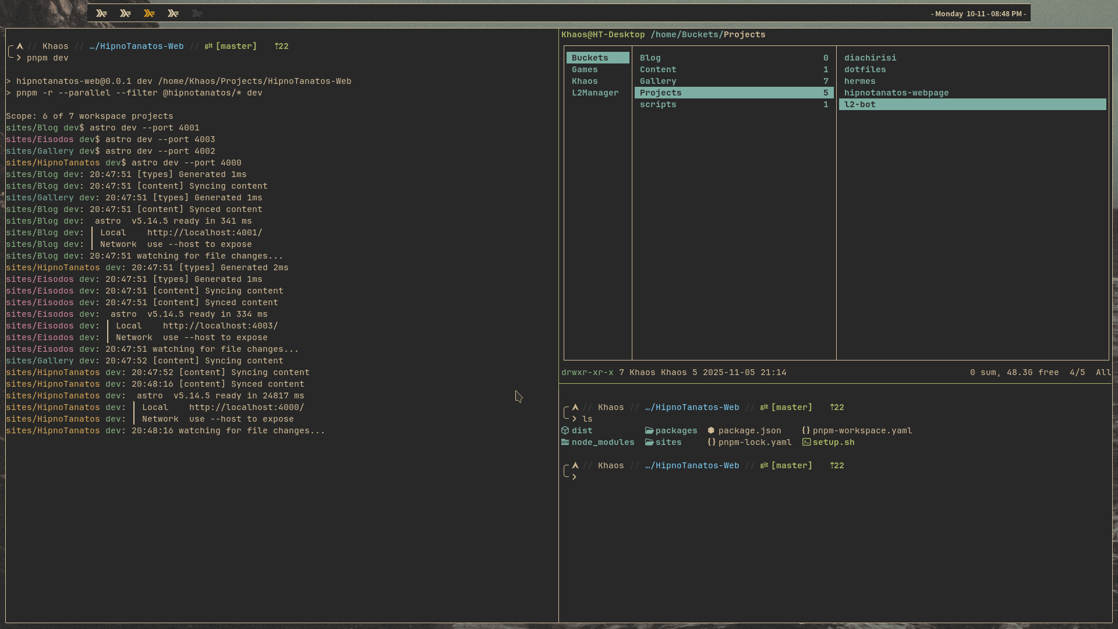This screenshot has height=629, width=1118.
Task: Switch to the dimmed rightmost workspace indicator
Action: [x=197, y=13]
